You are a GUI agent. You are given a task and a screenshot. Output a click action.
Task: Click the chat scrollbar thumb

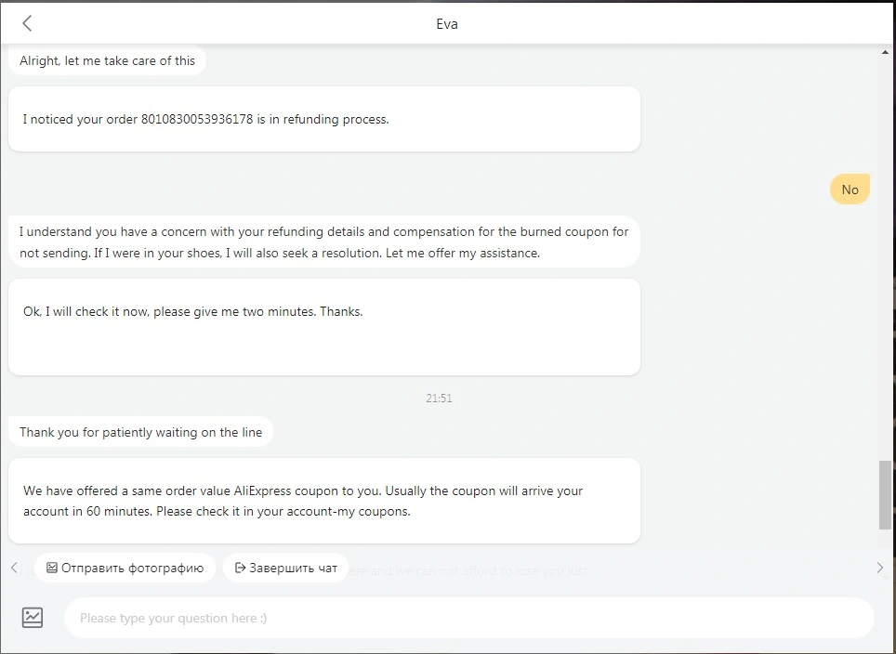coord(885,494)
